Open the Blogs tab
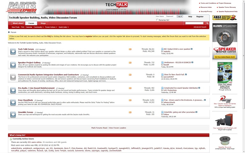 (x=43, y=23)
